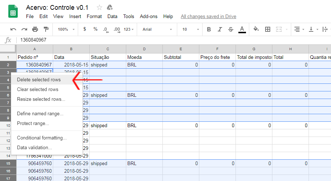Click the Print icon

tap(35, 29)
